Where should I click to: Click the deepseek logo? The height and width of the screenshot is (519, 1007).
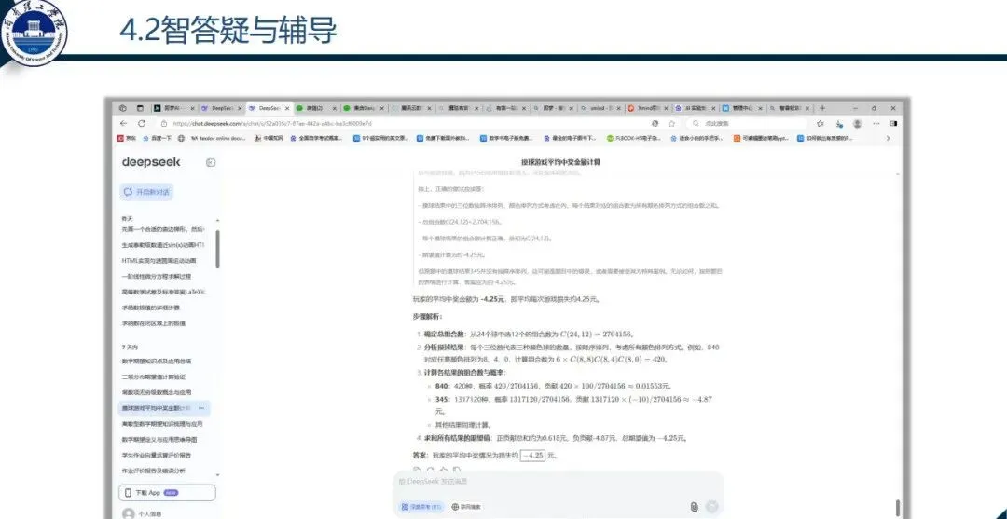click(x=151, y=162)
